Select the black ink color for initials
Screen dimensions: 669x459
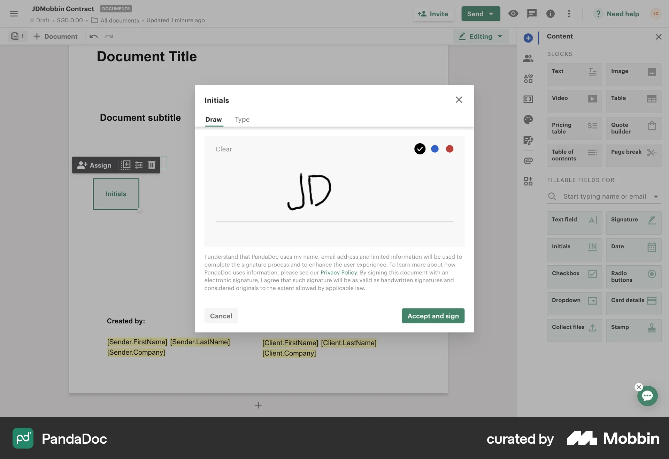coord(420,149)
